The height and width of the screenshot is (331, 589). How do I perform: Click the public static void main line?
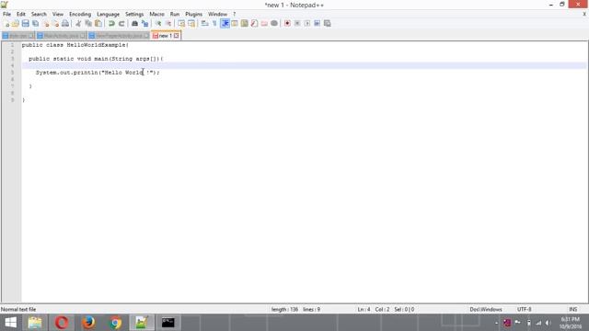(x=96, y=59)
